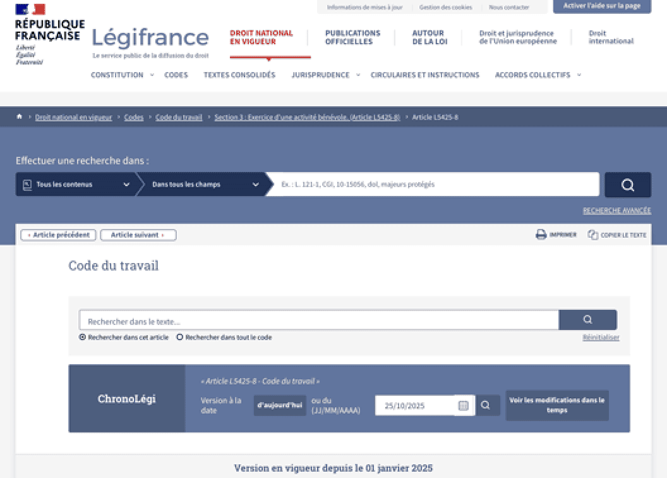The width and height of the screenshot is (667, 478).
Task: Expand the Jurisprudence dropdown chevron
Action: click(x=358, y=75)
